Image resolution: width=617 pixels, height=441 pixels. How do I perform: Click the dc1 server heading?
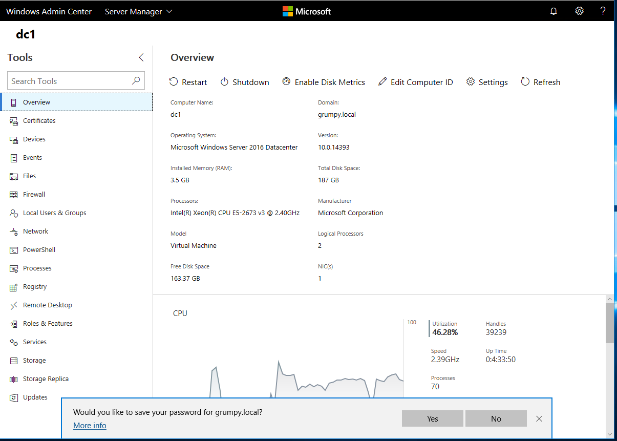(26, 35)
